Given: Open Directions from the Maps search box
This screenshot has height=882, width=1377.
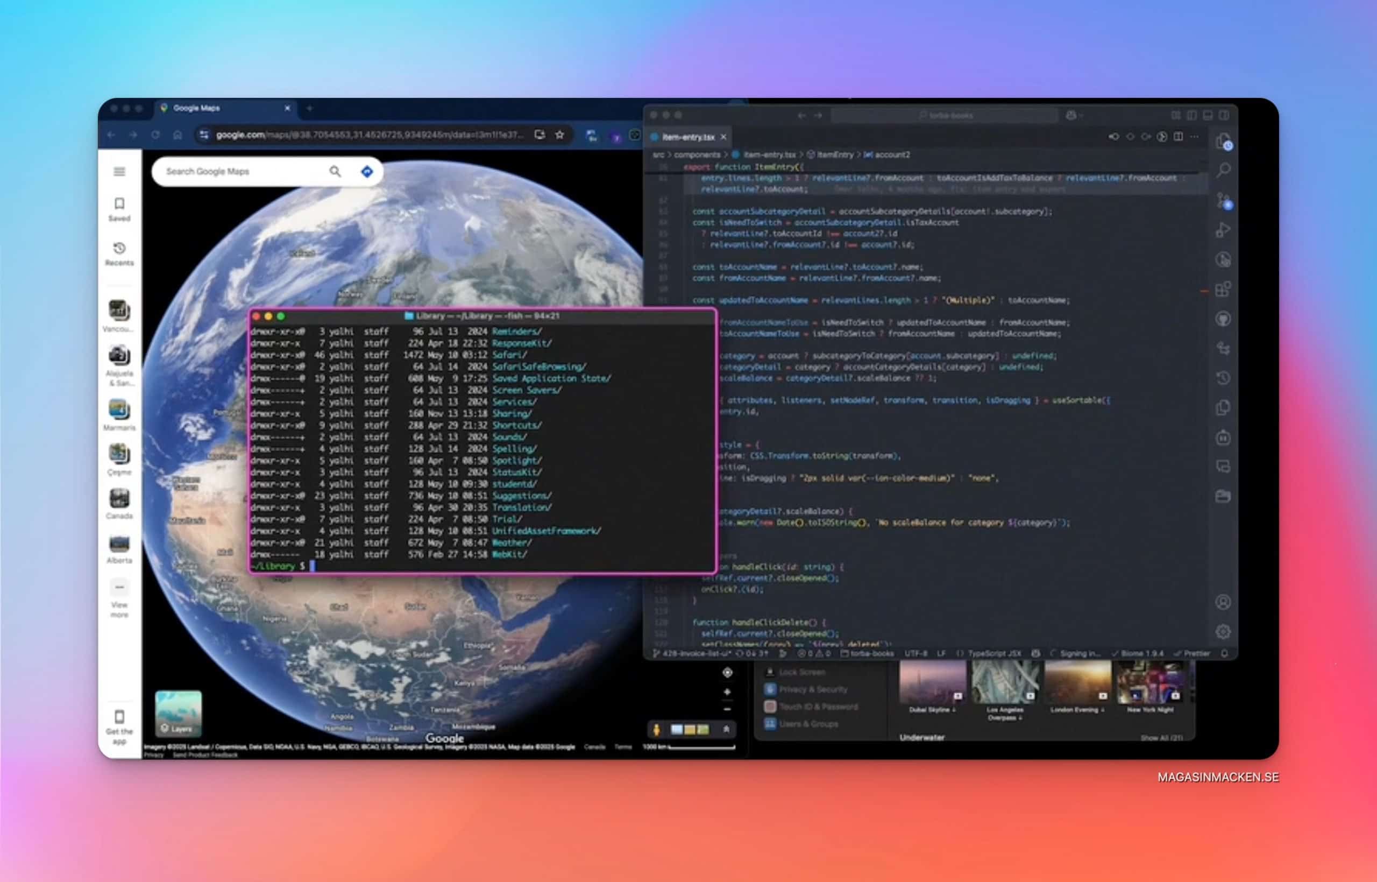Looking at the screenshot, I should click(x=367, y=171).
